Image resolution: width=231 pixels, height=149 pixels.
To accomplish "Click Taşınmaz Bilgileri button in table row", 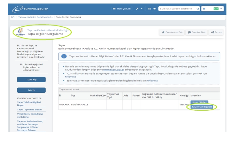I will point(202,106).
